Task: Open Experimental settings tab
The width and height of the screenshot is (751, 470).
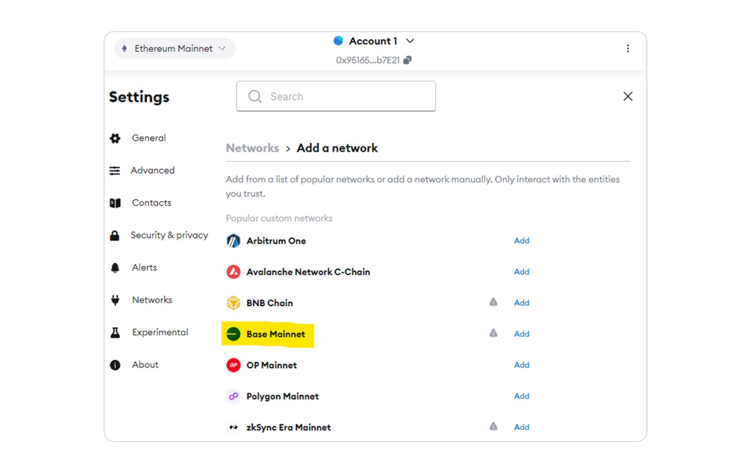Action: pyautogui.click(x=160, y=332)
